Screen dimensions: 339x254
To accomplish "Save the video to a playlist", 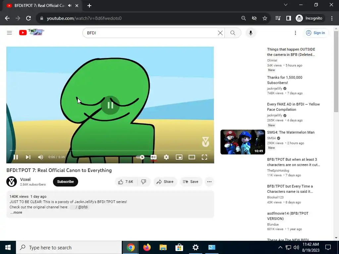I will coord(191,182).
